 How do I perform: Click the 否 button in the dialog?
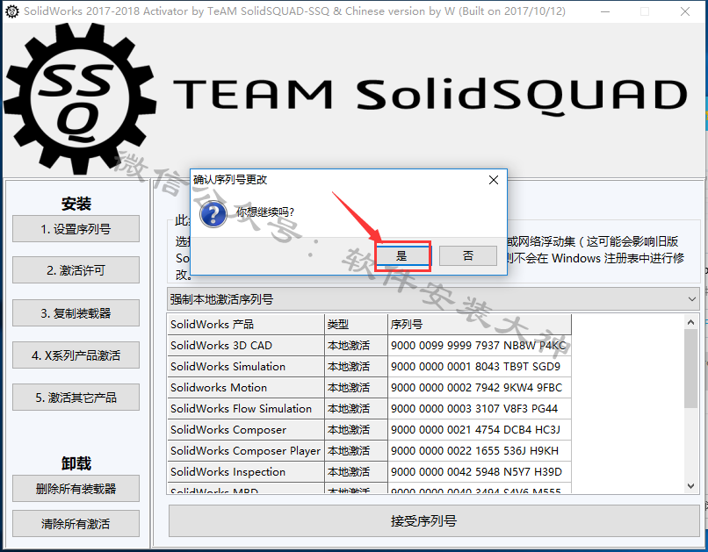coord(468,256)
